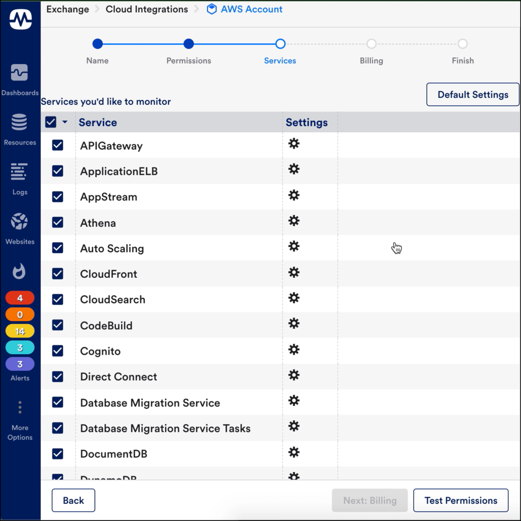521x521 pixels.
Task: Open settings gear for DocumentDB
Action: [x=294, y=452]
